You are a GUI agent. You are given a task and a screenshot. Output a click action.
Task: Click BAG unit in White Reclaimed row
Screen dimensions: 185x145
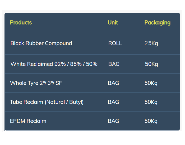pyautogui.click(x=114, y=64)
